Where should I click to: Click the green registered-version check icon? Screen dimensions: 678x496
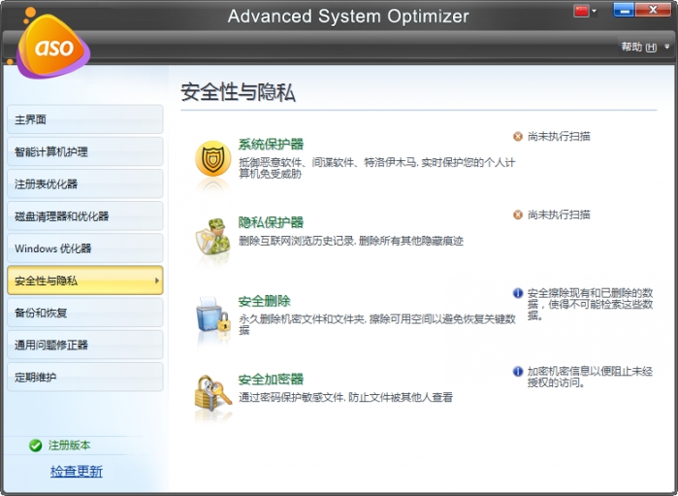(36, 446)
